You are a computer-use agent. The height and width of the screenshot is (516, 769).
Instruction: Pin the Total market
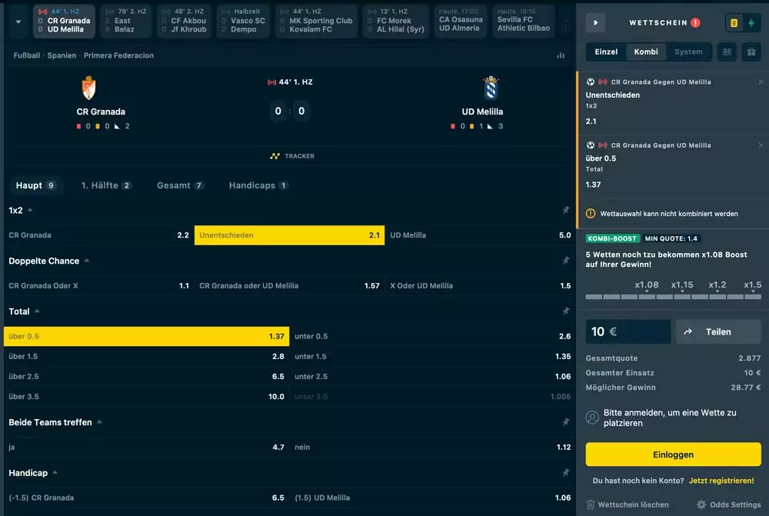566,311
